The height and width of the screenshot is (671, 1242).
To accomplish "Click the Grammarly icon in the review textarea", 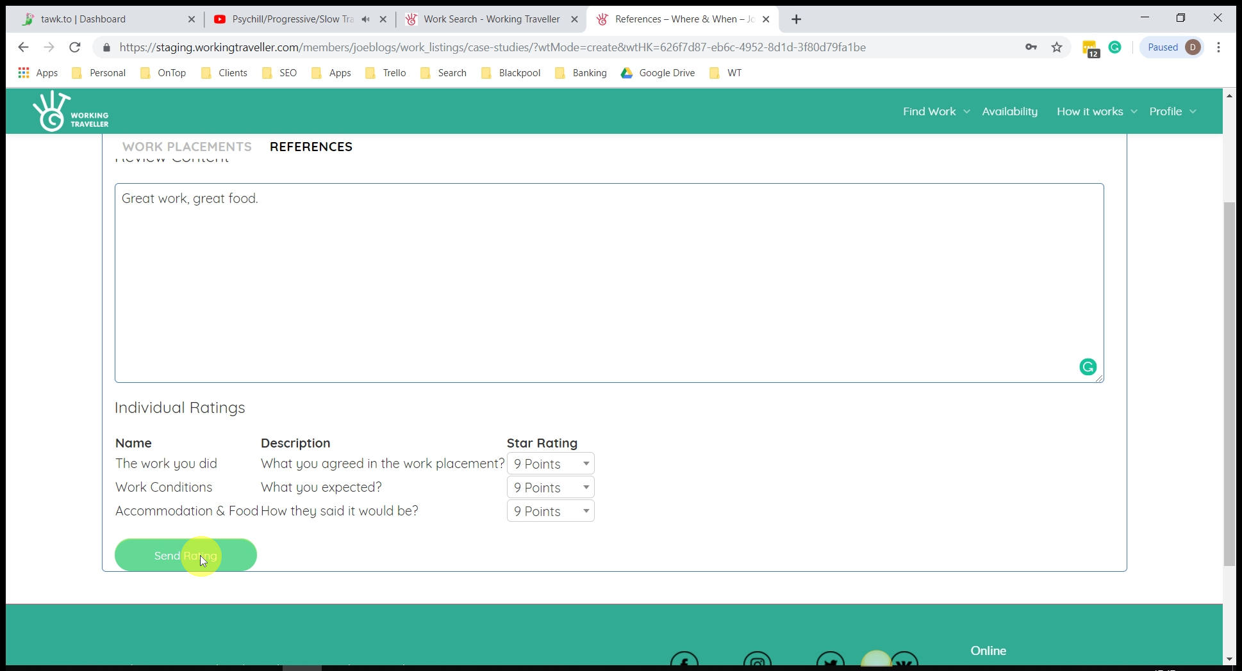I will tap(1088, 367).
